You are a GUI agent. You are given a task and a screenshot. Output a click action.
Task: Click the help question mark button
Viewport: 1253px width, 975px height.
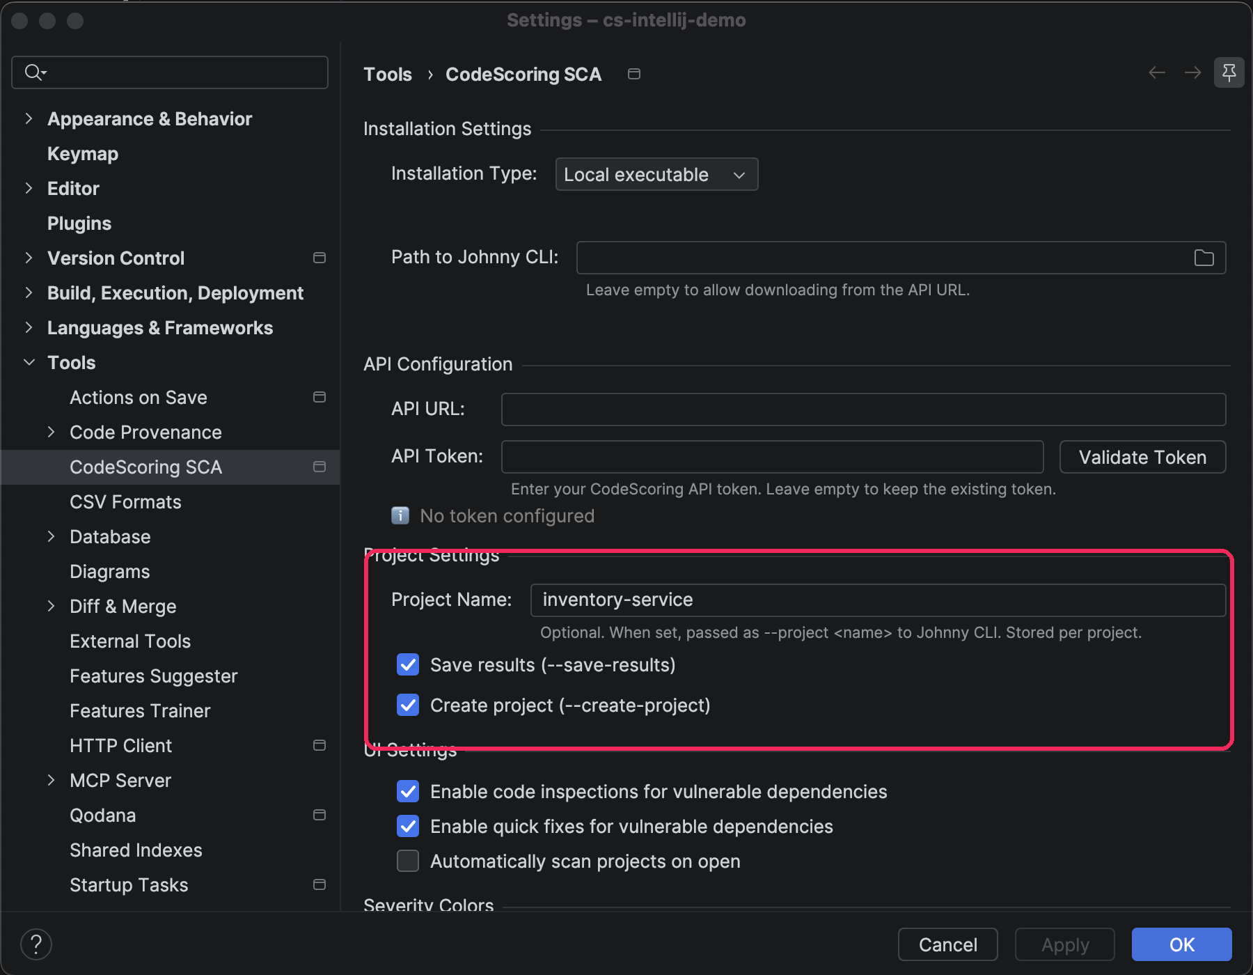click(x=36, y=944)
